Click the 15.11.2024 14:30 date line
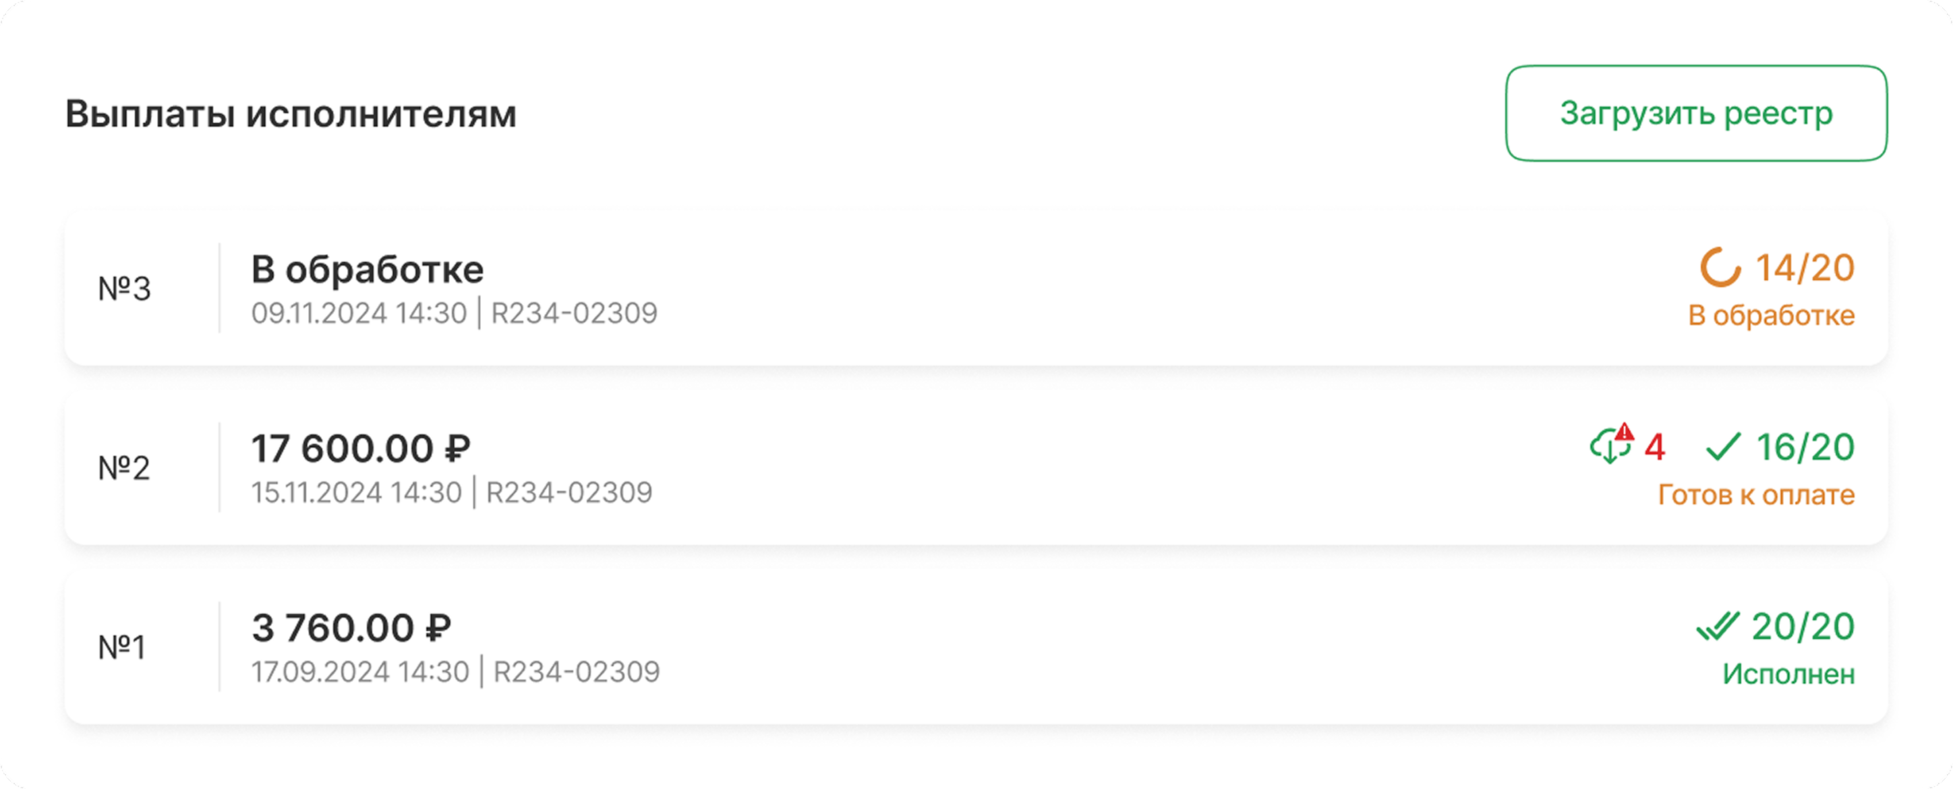This screenshot has height=789, width=1953. 356,493
